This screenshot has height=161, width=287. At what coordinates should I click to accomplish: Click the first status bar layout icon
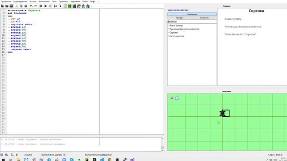coord(2,155)
